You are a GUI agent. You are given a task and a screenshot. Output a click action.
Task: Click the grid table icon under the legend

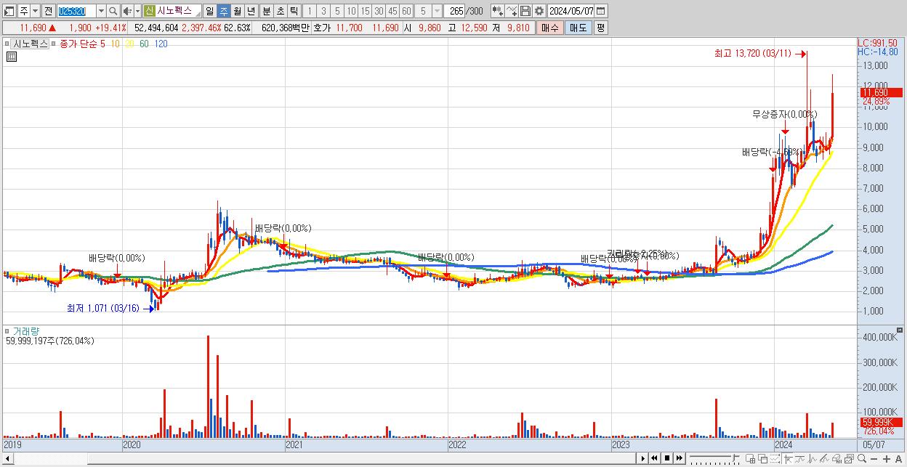(x=12, y=56)
